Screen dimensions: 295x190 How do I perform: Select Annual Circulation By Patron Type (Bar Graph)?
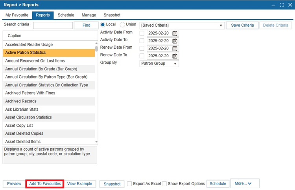coord(49,77)
